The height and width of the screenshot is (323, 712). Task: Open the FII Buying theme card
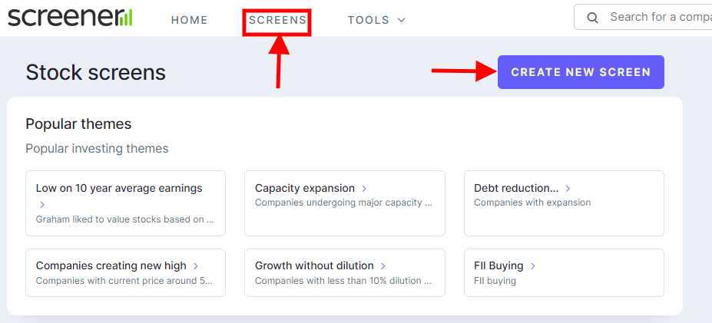[x=564, y=272]
